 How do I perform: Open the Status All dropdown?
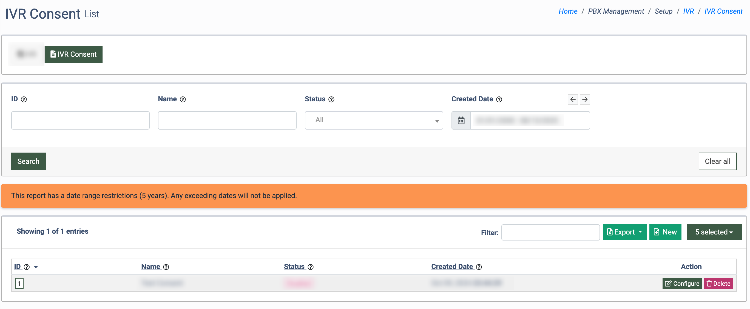coord(374,120)
